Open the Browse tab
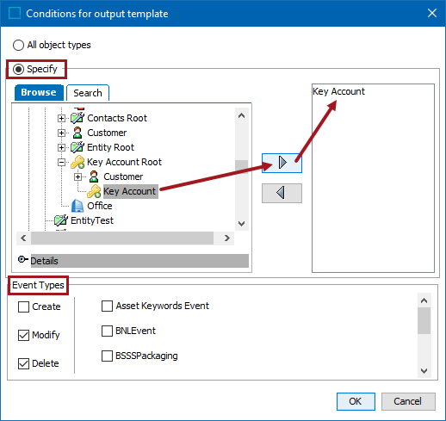Image resolution: width=446 pixels, height=421 pixels. coord(39,92)
